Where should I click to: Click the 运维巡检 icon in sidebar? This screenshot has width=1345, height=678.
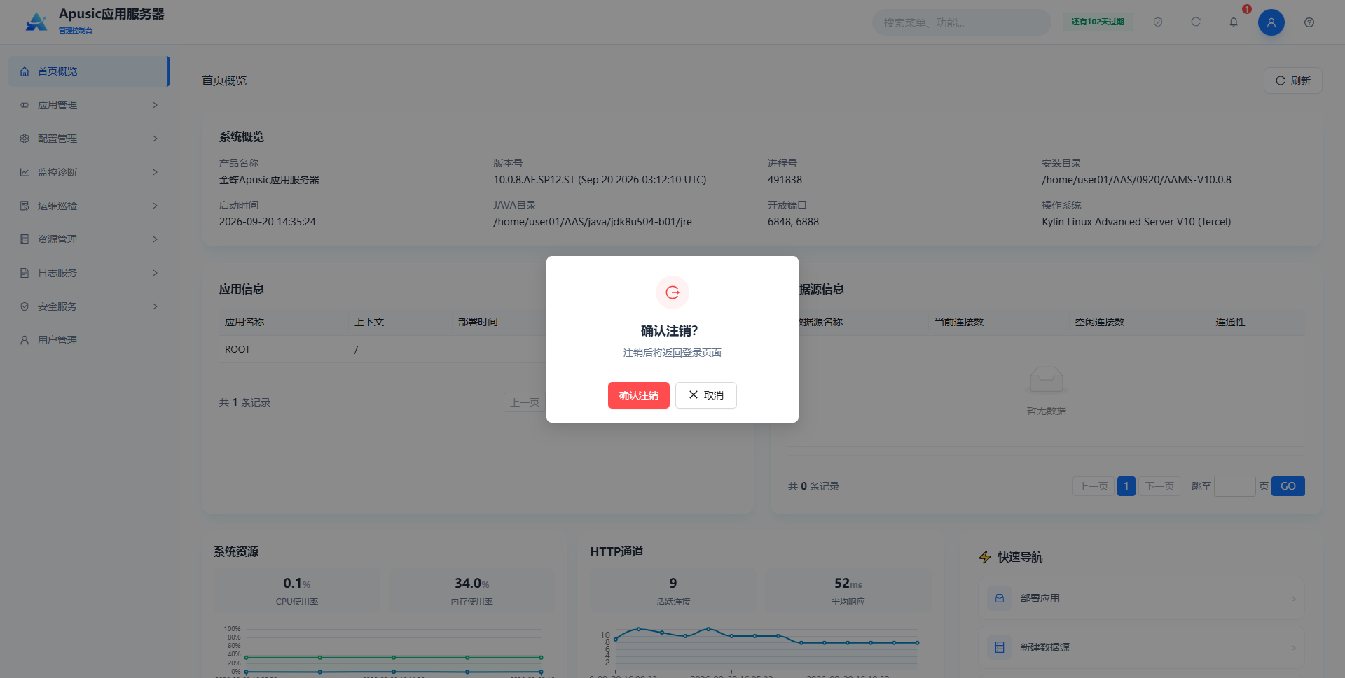(x=25, y=206)
